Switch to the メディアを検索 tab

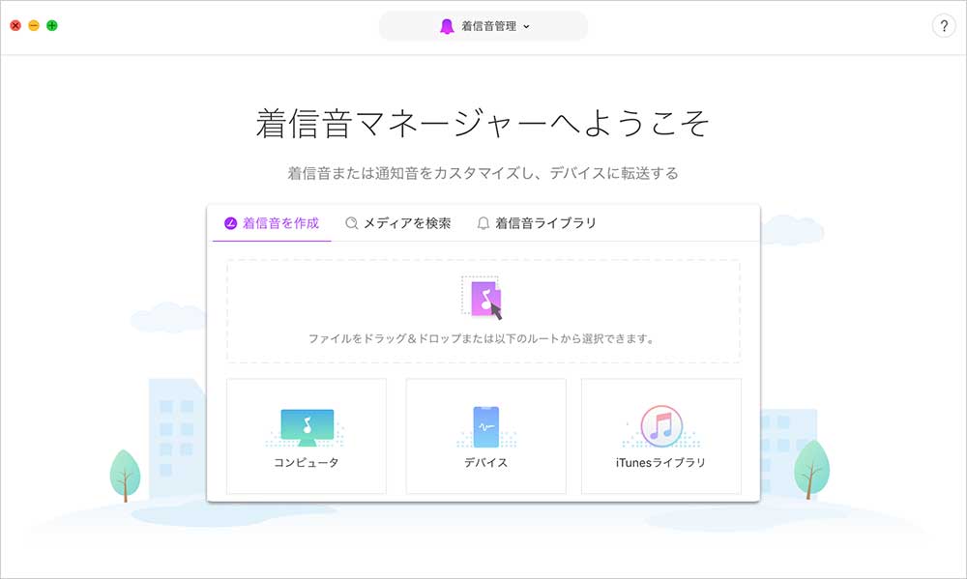[398, 223]
